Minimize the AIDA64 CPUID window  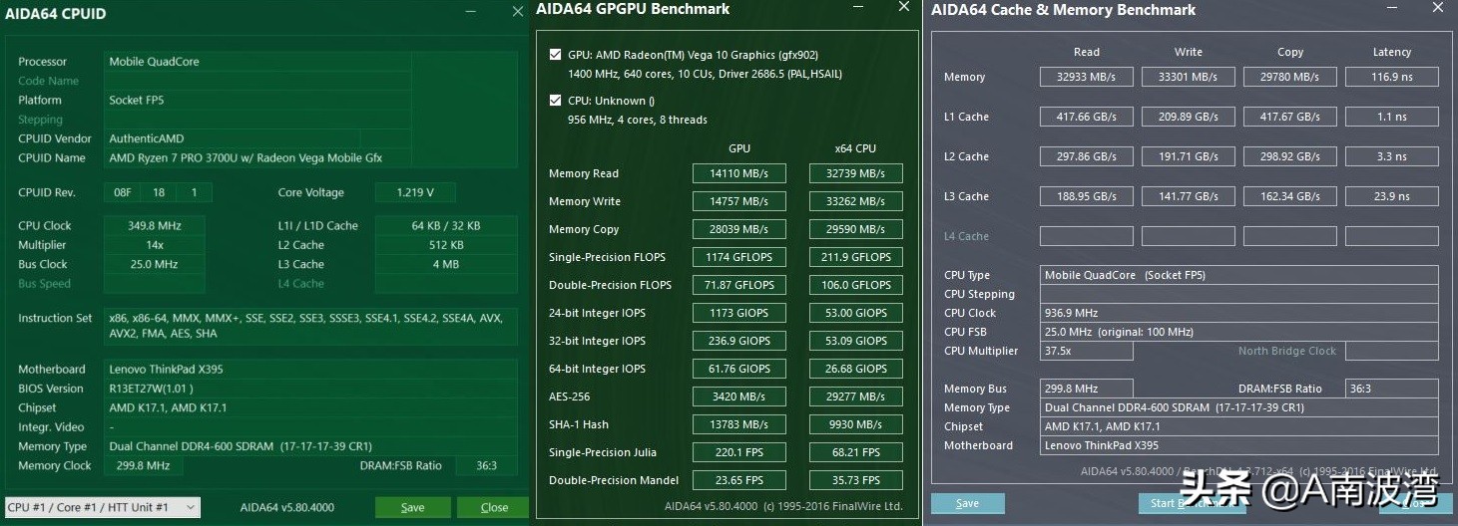click(470, 12)
